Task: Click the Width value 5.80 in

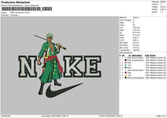Action: click(x=163, y=9)
